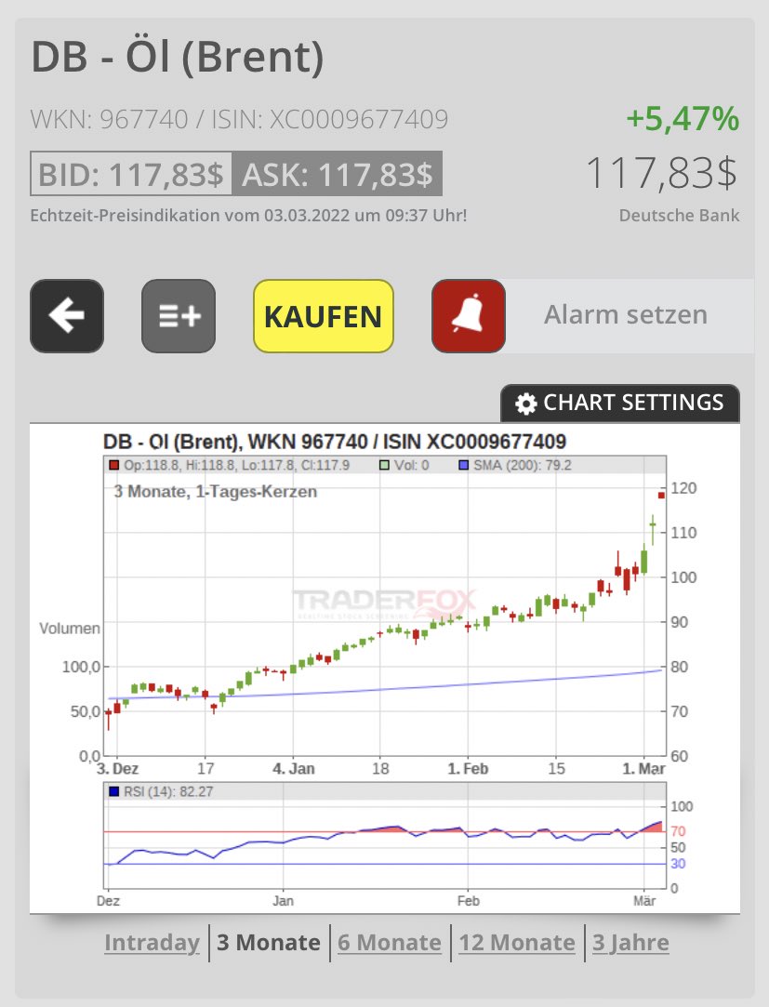The width and height of the screenshot is (769, 1007).
Task: Click the DB - Öl (Brent) heading
Action: (x=178, y=57)
